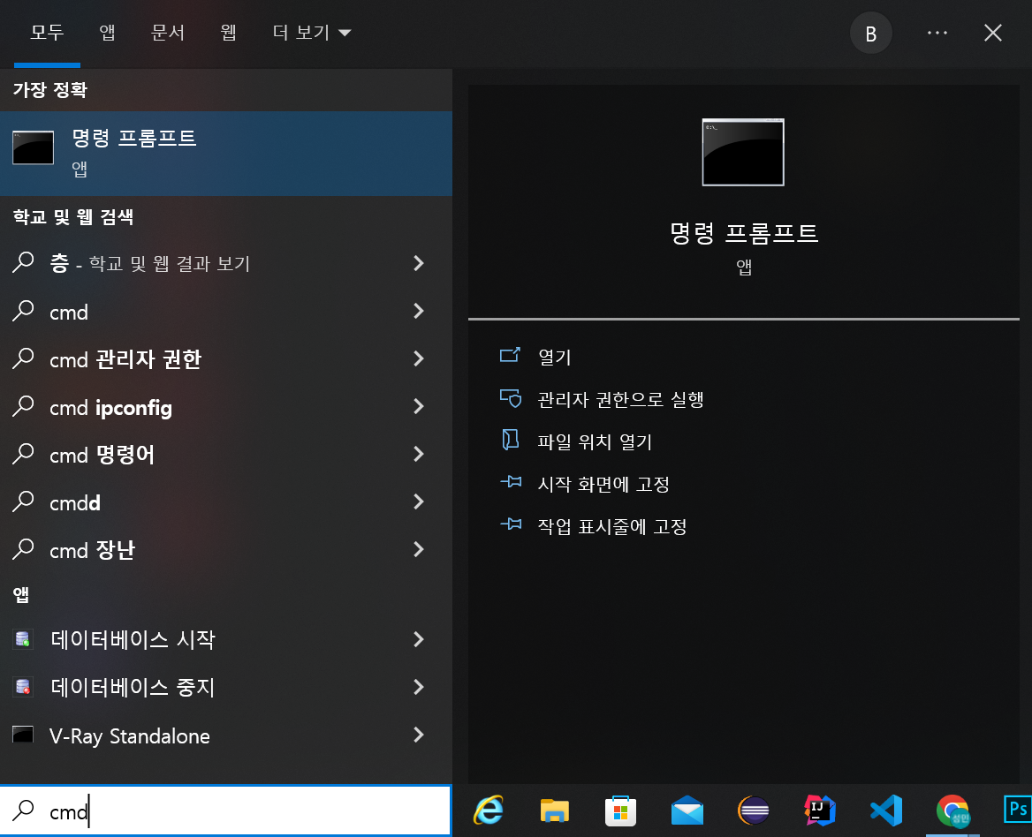Click the large 명령 프롬프트 preview icon

pyautogui.click(x=743, y=152)
